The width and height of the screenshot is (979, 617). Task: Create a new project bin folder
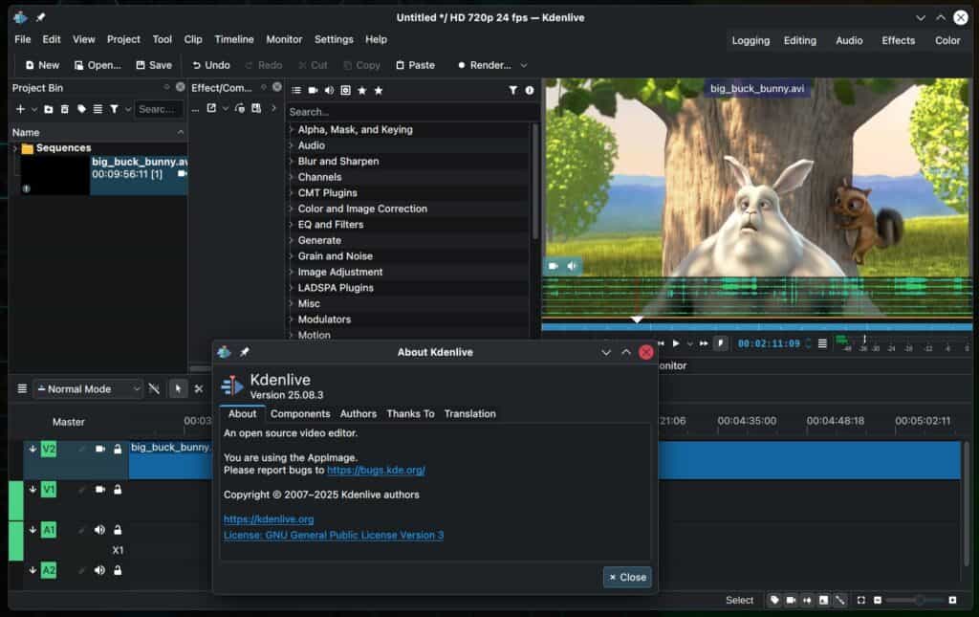(x=48, y=109)
